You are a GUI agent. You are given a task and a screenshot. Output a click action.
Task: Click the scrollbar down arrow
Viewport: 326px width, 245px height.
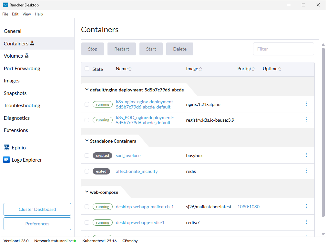(x=323, y=234)
